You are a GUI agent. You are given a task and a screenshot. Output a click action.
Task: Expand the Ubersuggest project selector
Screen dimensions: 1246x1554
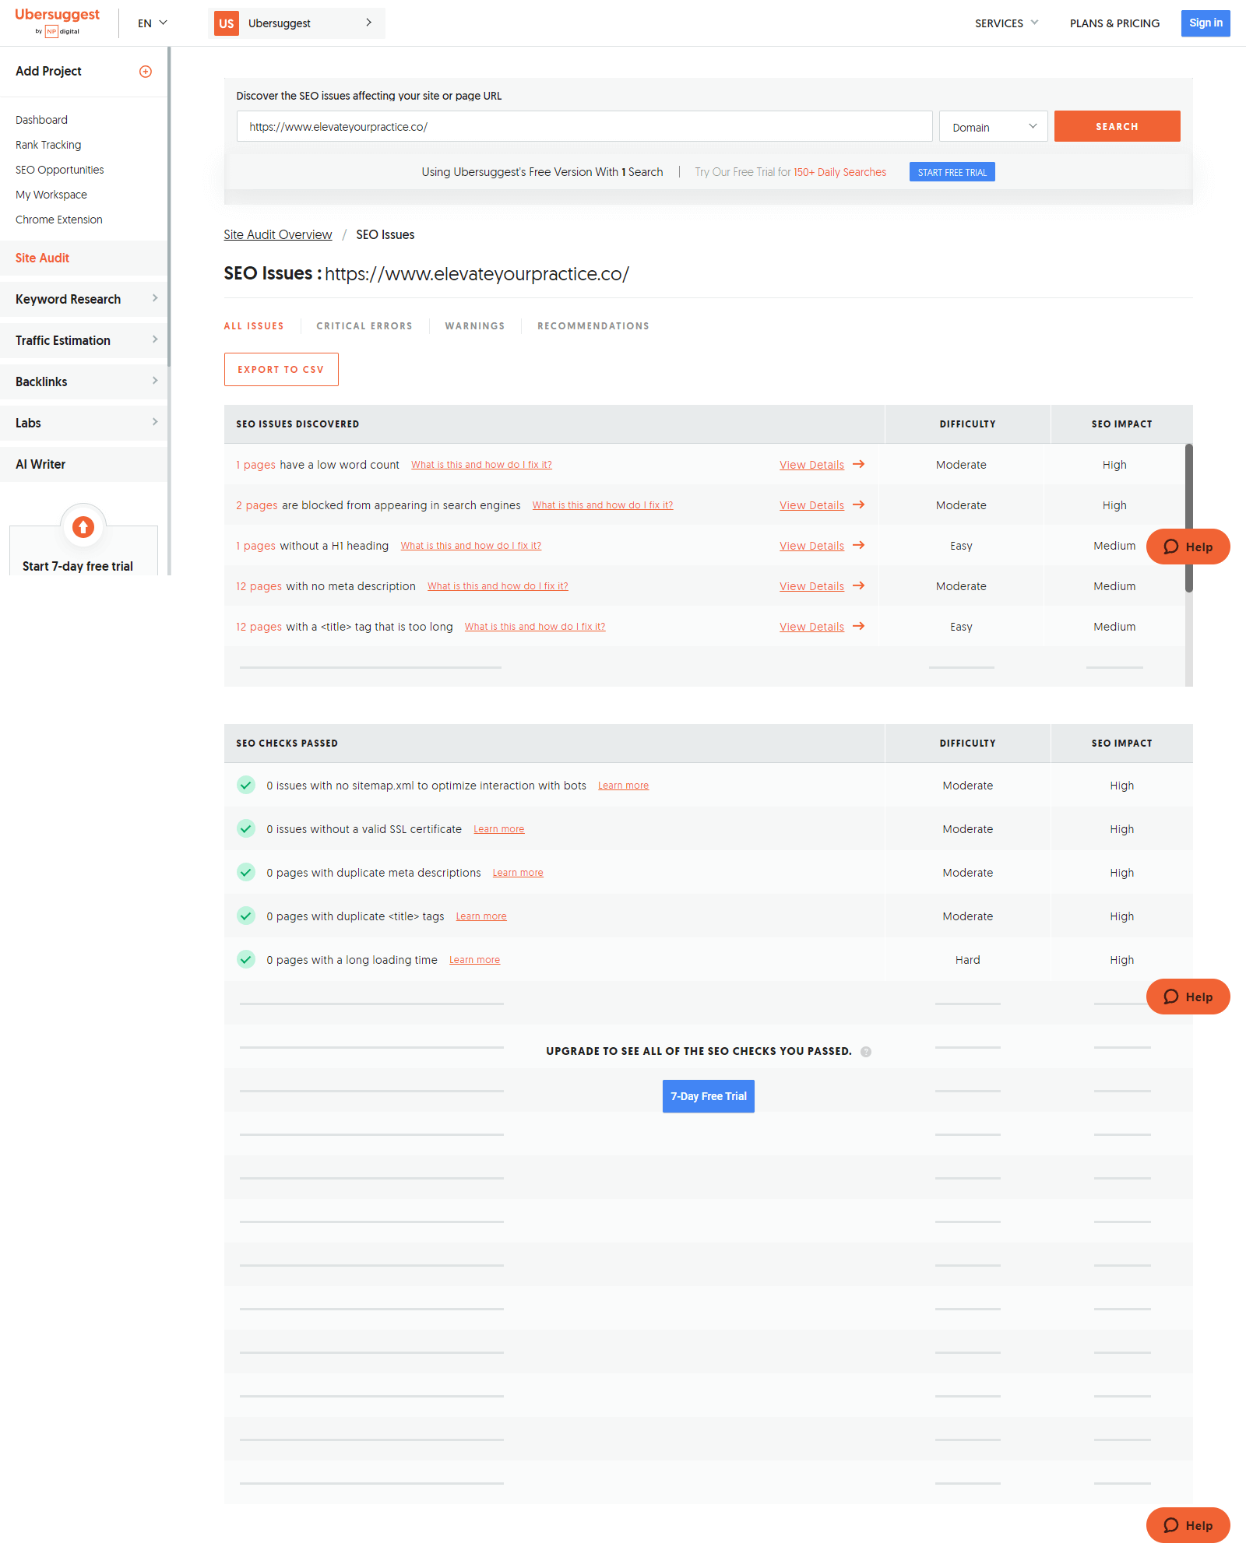[x=297, y=23]
